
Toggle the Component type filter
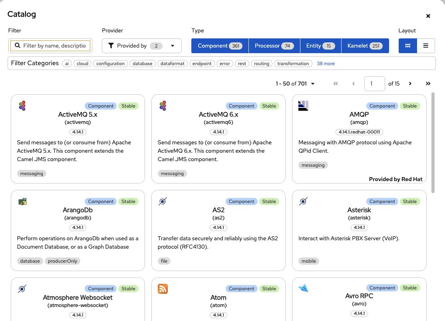tap(220, 46)
